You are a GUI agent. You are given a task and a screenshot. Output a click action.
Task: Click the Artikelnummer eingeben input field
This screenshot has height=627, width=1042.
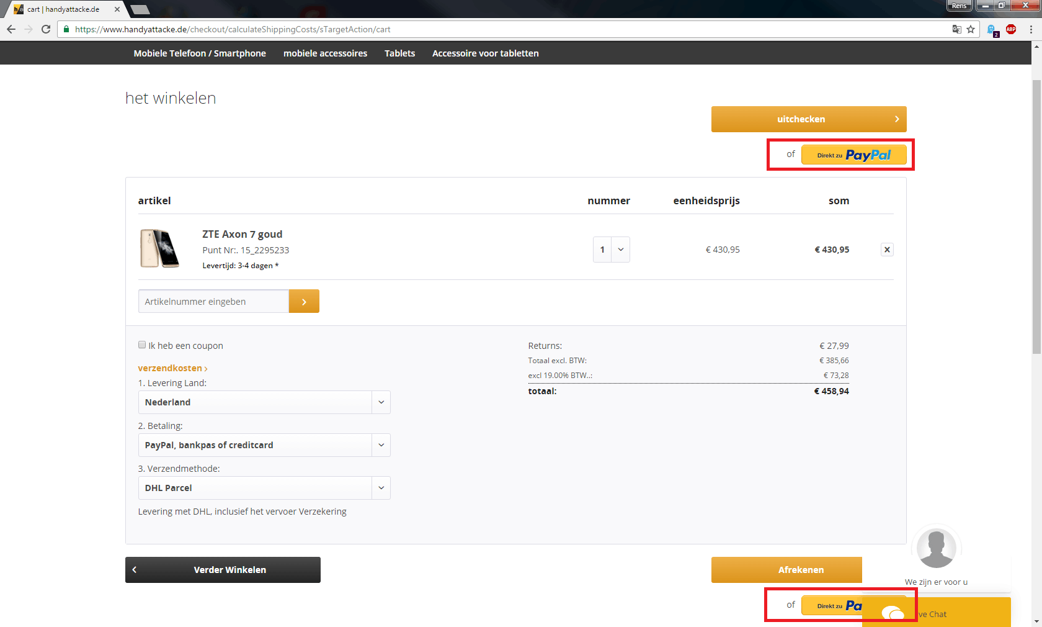coord(213,301)
